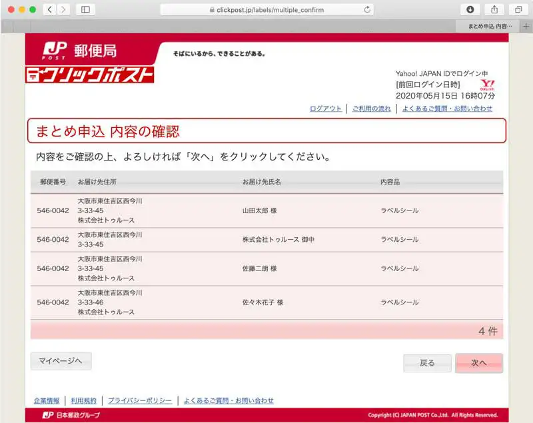Click the Safari share icon
The width and height of the screenshot is (533, 423).
494,9
